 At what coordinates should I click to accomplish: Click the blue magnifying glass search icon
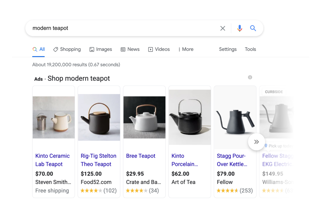tap(253, 28)
